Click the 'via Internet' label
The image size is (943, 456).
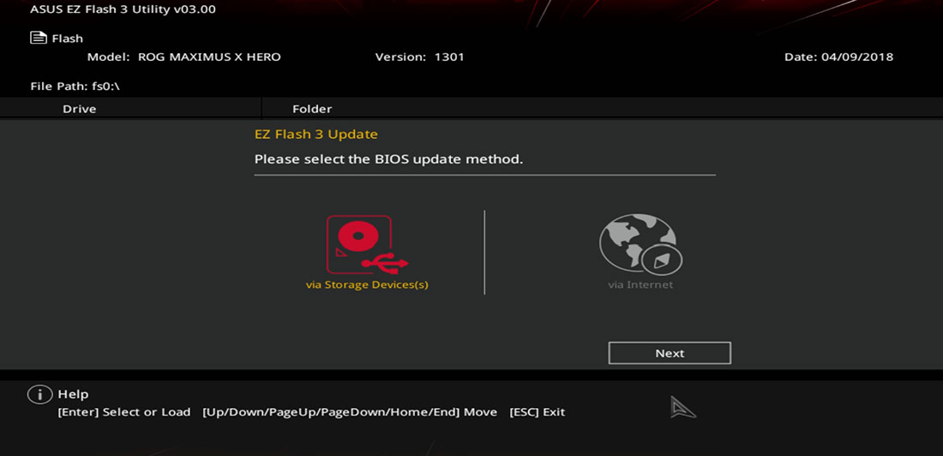pyautogui.click(x=640, y=285)
